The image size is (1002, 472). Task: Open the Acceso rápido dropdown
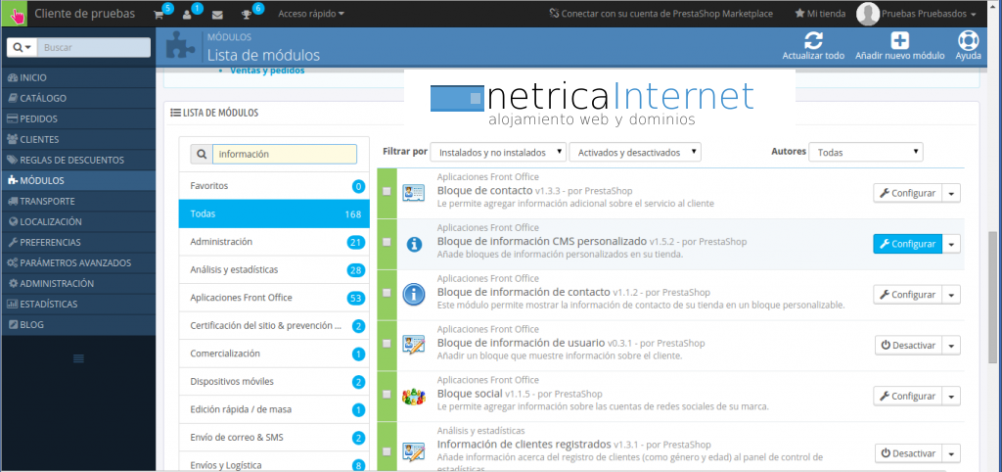(x=310, y=14)
